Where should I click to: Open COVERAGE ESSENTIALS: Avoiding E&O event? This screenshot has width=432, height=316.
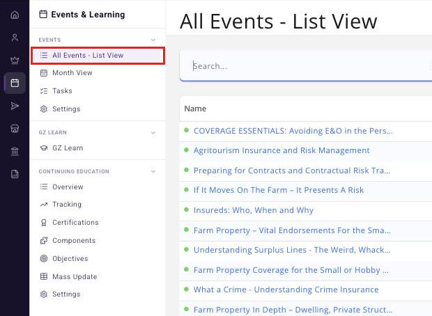point(293,131)
